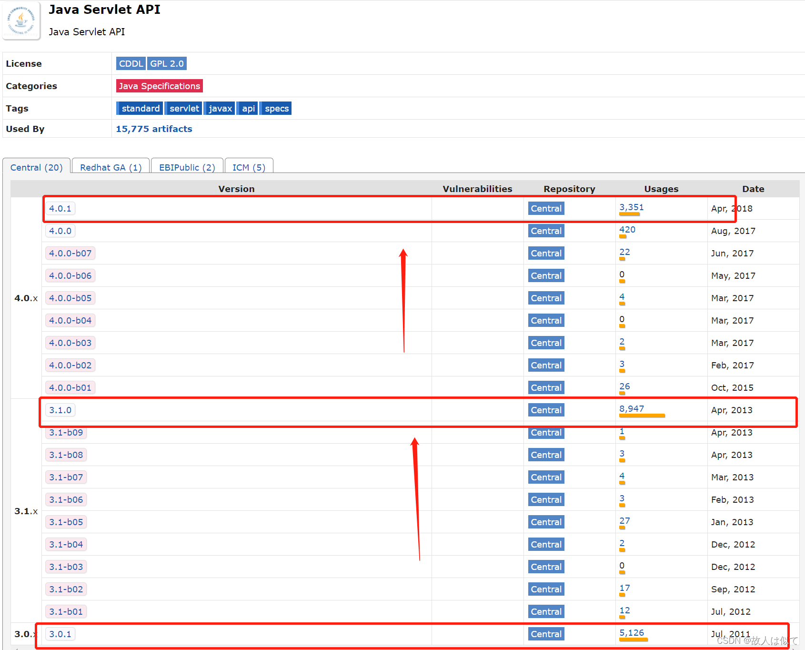The image size is (805, 650).
Task: Click Central repository badge for version 4.0.0
Action: point(546,231)
